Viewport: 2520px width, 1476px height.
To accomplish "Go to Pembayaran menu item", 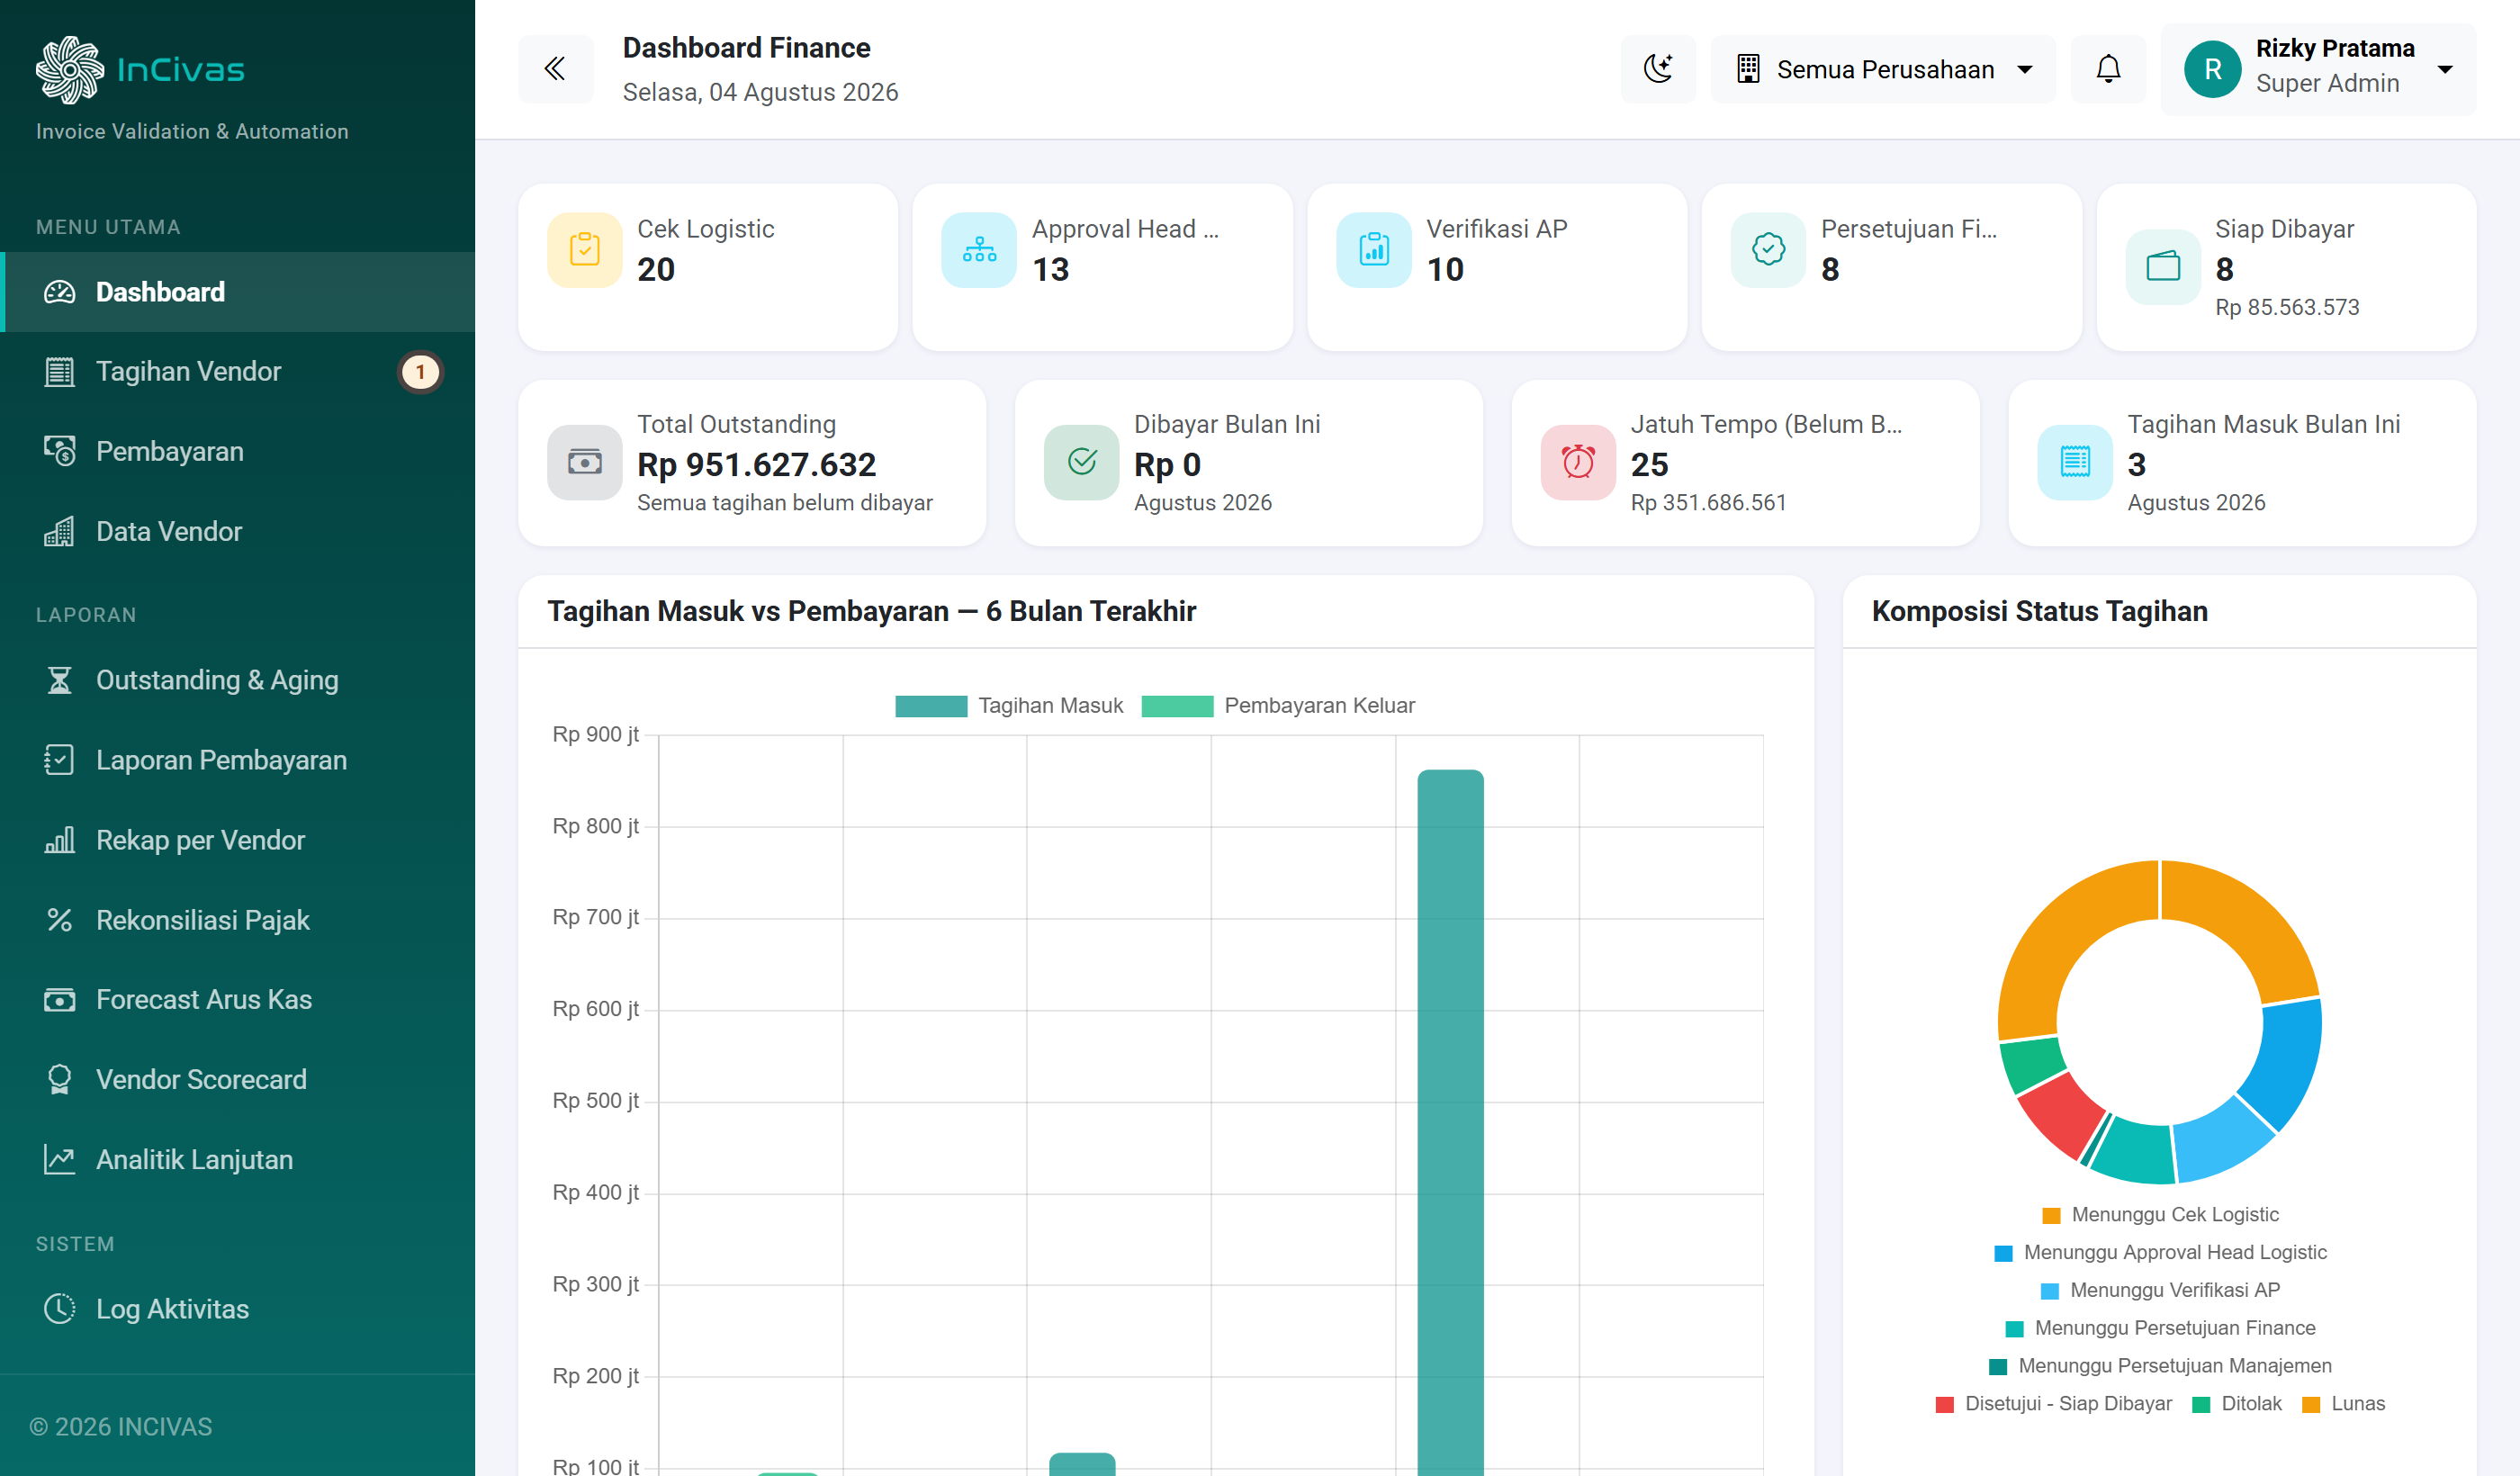I will click(238, 452).
